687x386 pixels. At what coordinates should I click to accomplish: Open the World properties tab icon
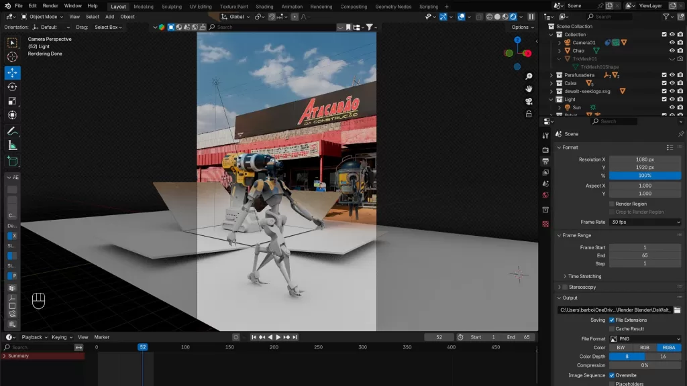(545, 195)
